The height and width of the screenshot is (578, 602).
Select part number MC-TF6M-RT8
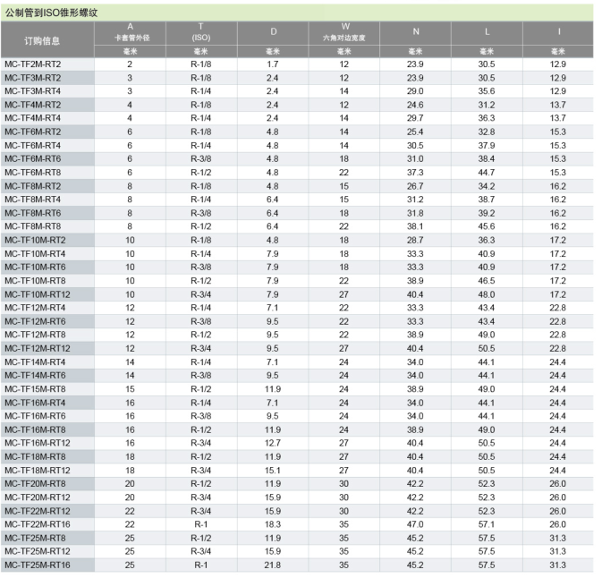(33, 173)
